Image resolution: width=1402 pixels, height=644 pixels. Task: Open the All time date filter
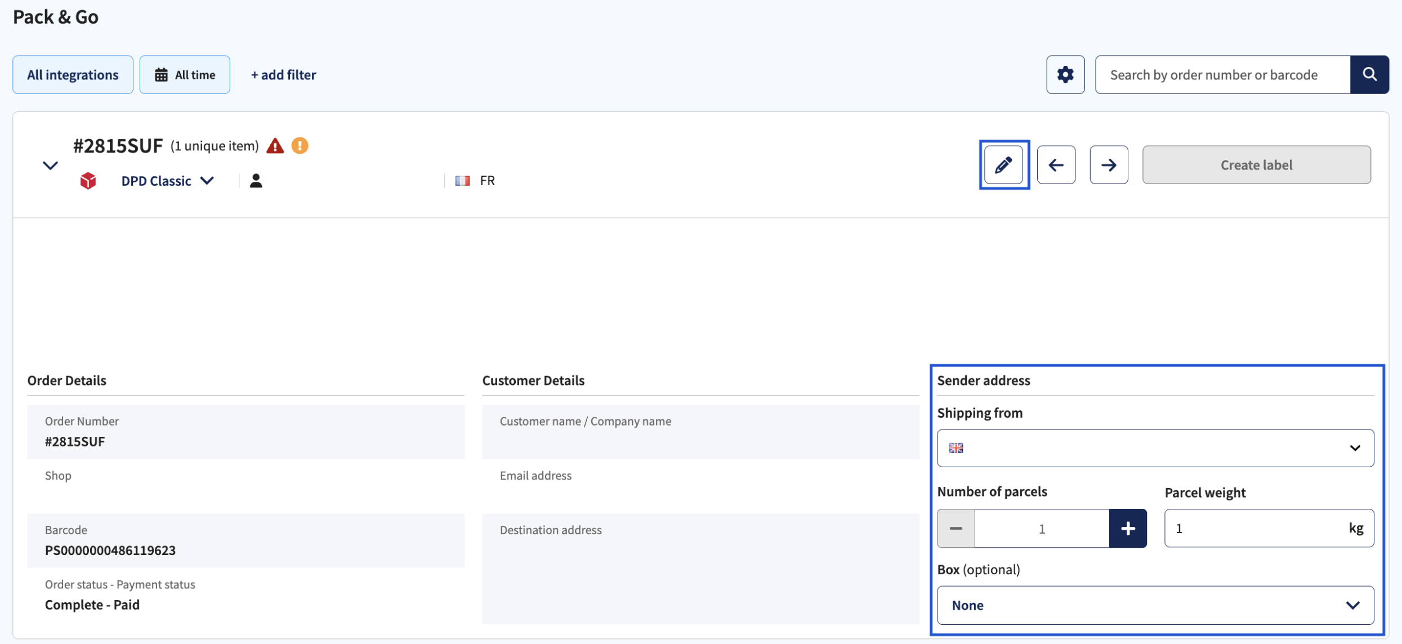point(185,74)
